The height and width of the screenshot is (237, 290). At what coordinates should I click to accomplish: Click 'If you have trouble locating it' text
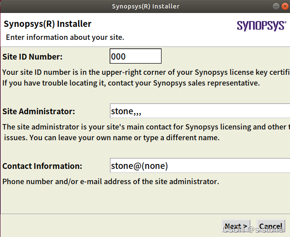point(131,83)
